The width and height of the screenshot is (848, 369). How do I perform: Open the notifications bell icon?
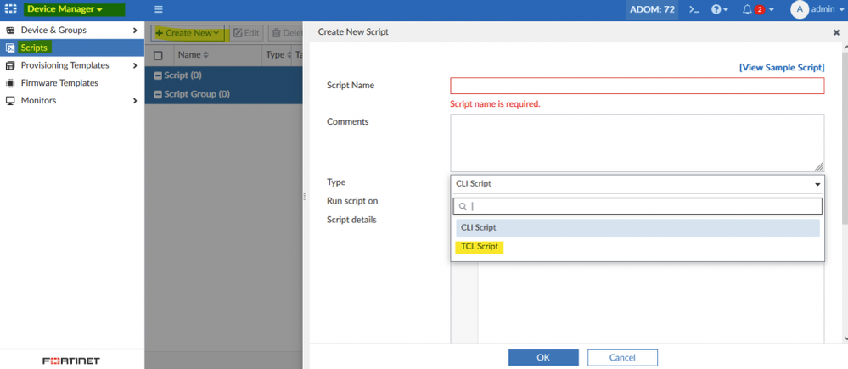pyautogui.click(x=748, y=9)
